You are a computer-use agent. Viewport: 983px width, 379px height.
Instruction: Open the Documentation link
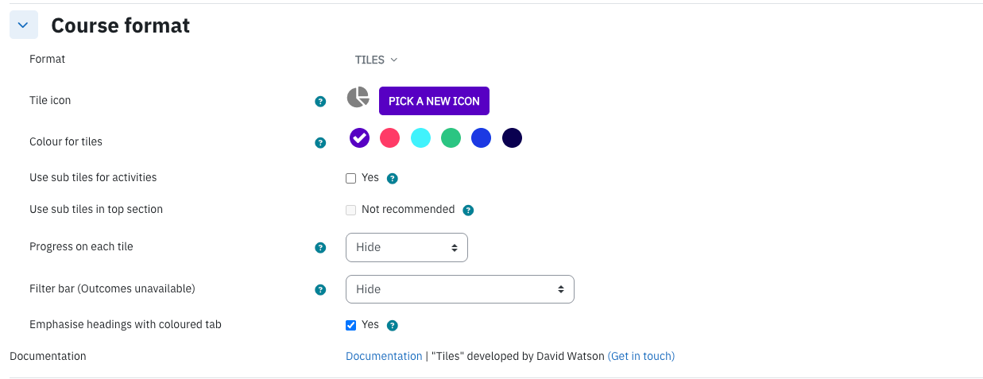(384, 357)
